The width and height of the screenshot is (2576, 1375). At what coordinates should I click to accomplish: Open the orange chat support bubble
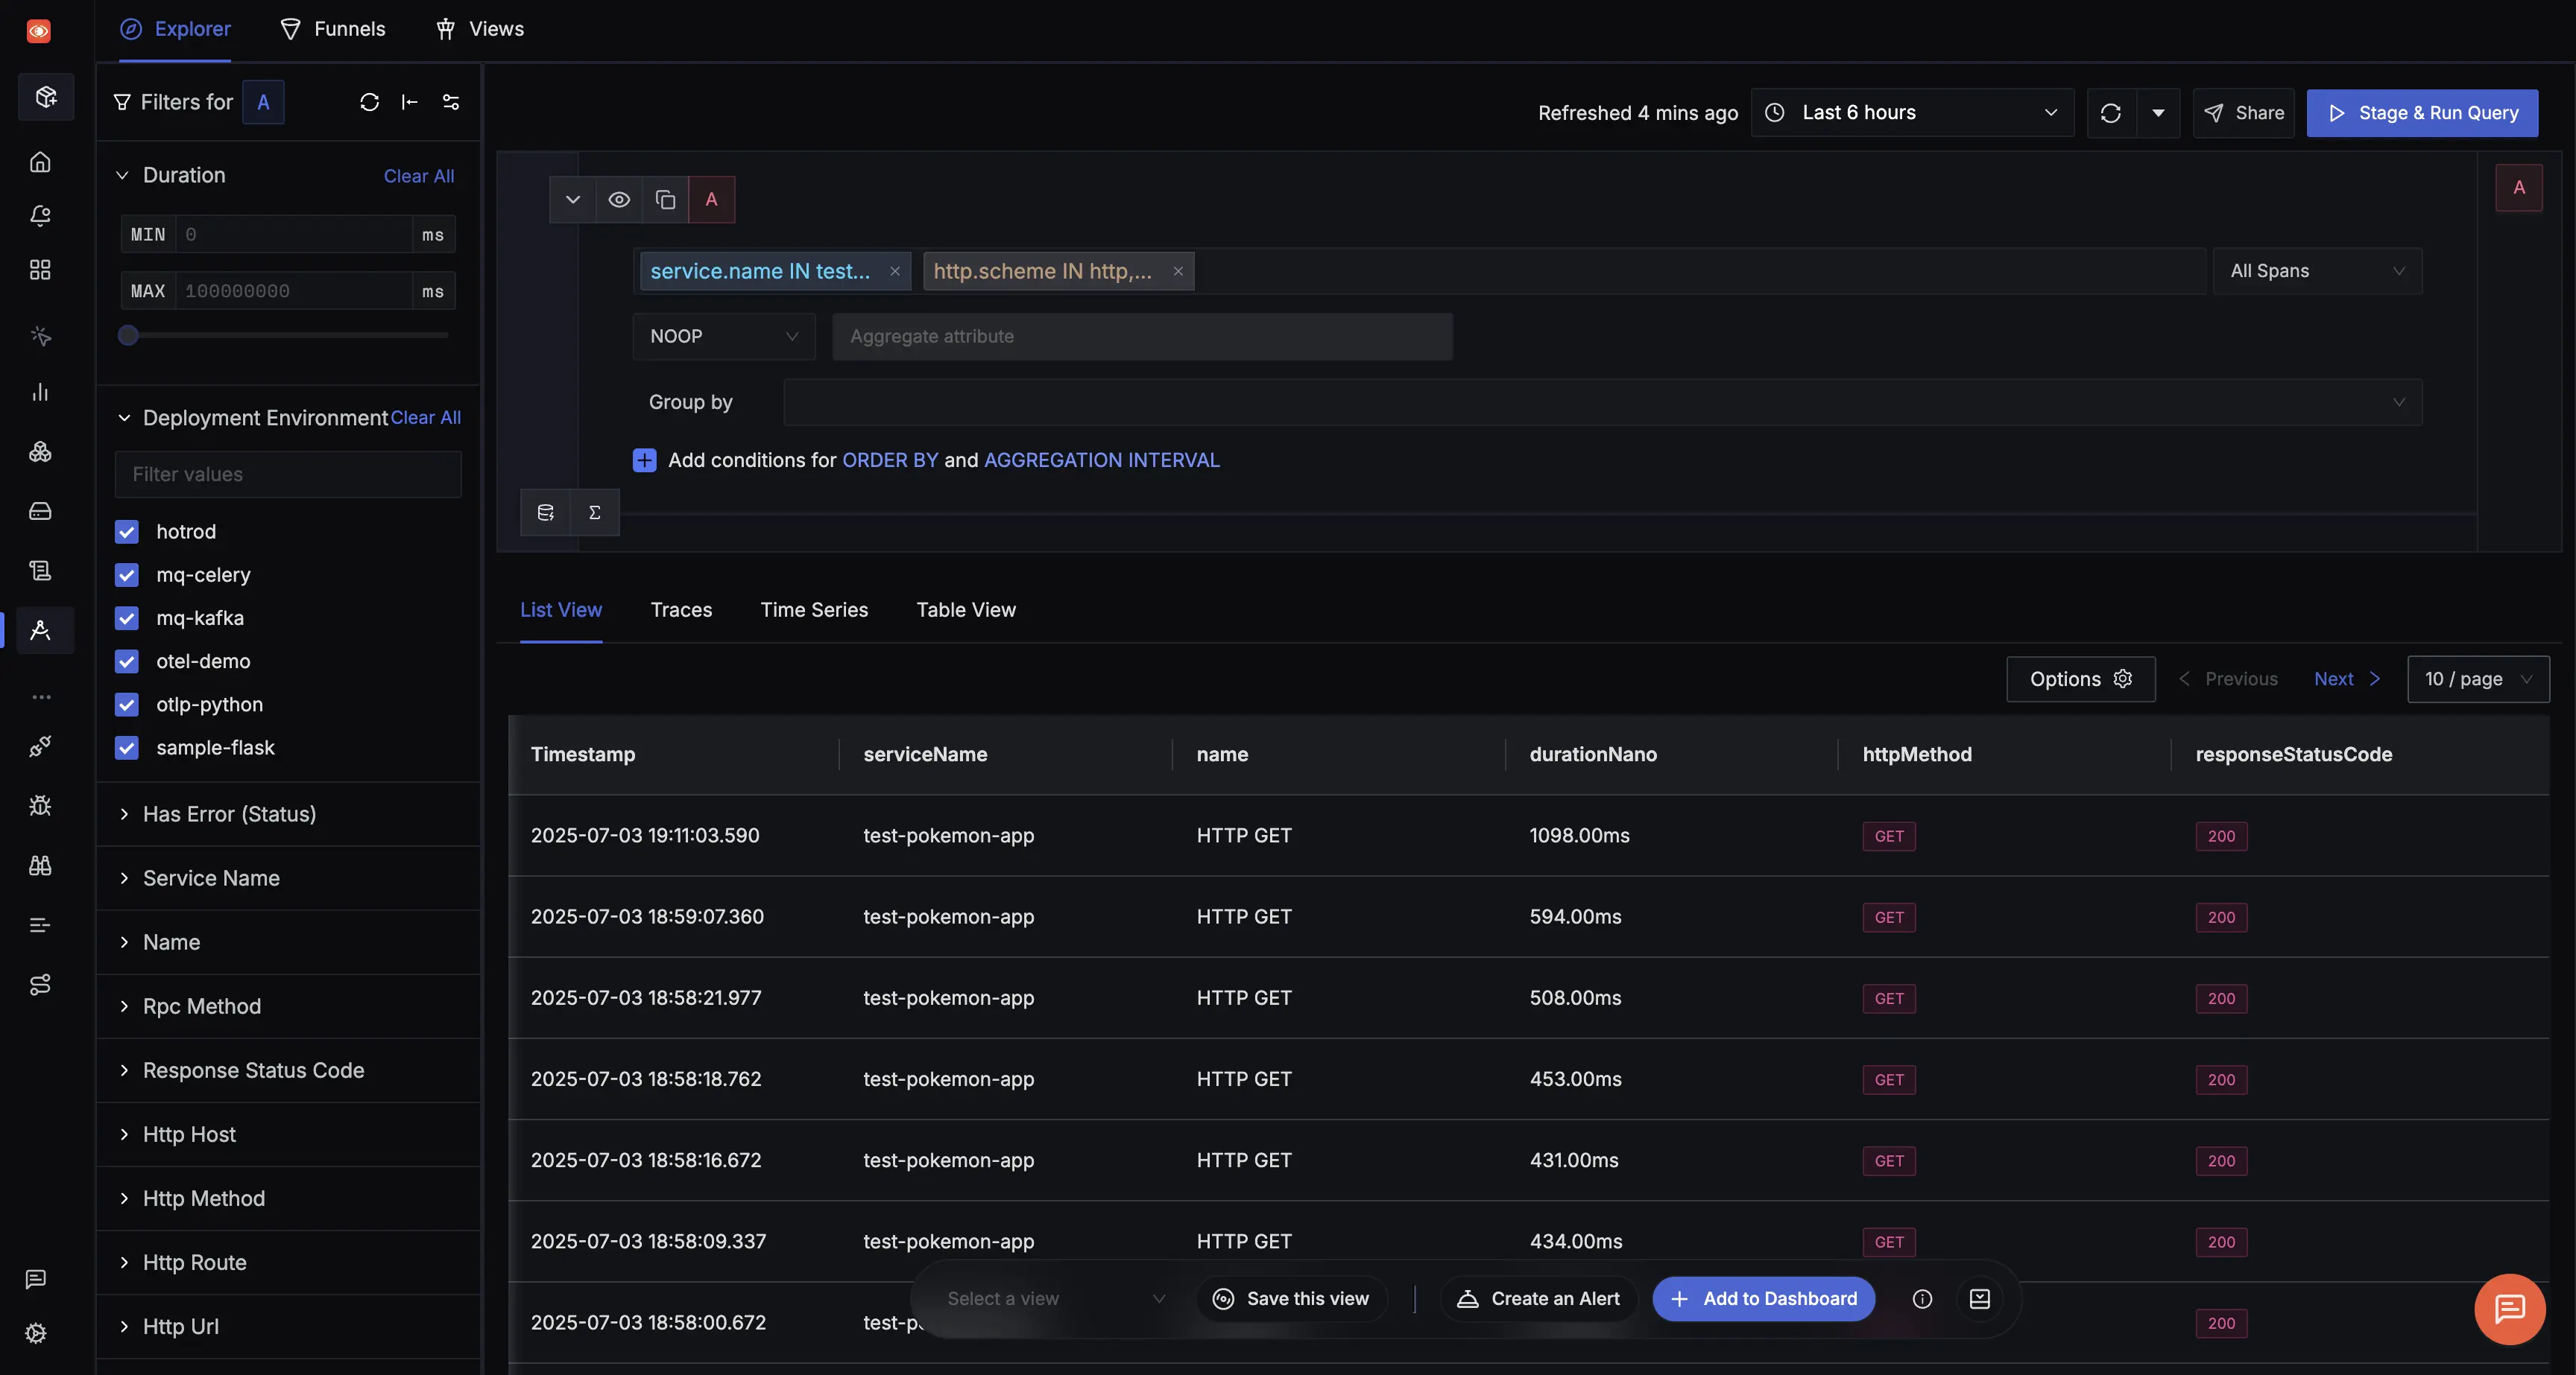click(2509, 1309)
